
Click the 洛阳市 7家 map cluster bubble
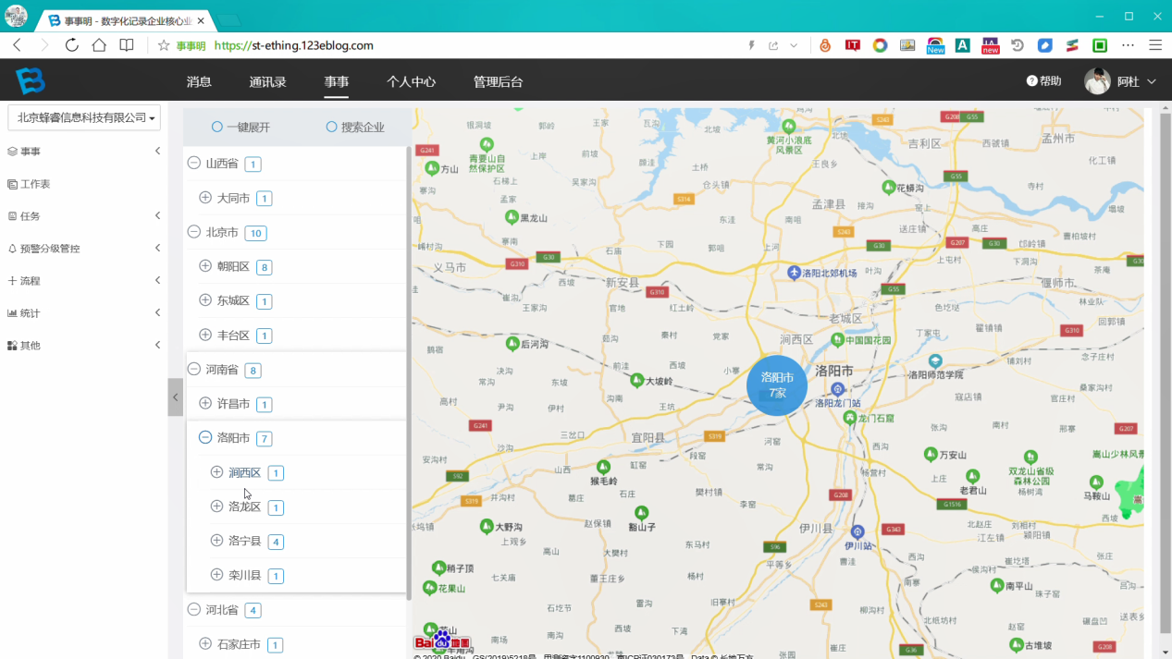pyautogui.click(x=777, y=385)
